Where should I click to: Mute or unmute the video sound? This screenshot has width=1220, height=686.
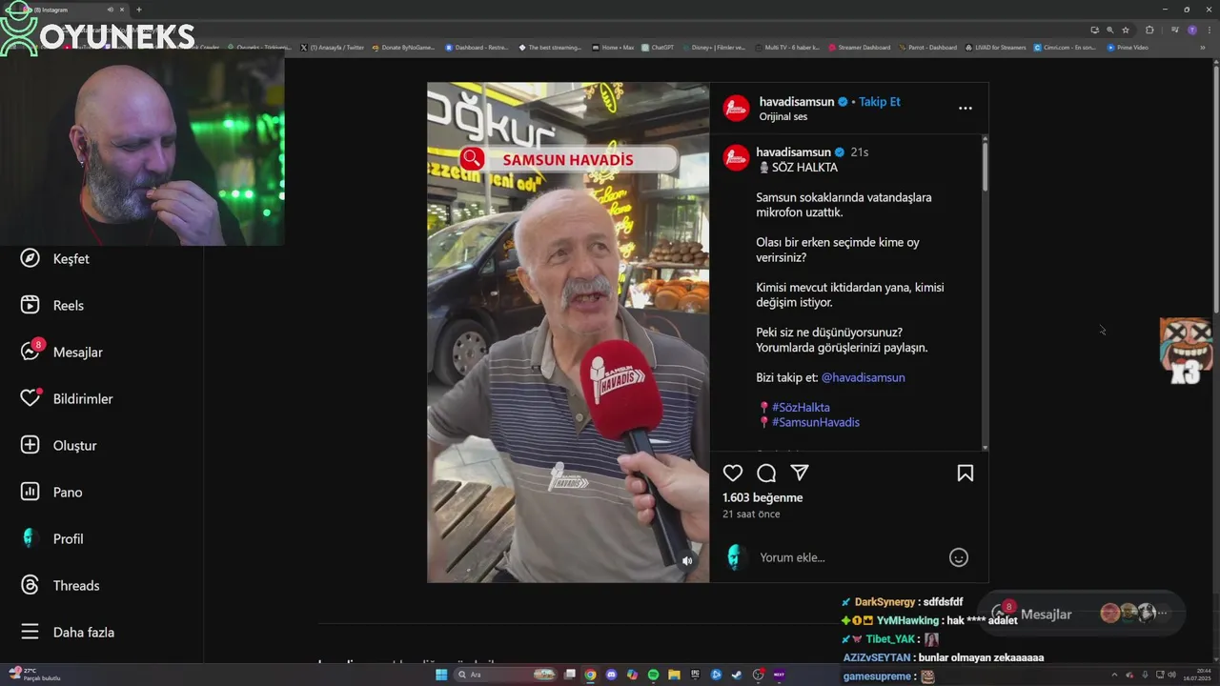point(686,561)
